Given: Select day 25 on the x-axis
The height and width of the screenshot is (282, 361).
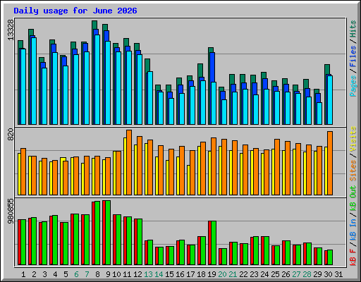Looking at the screenshot, I should coord(275,274).
